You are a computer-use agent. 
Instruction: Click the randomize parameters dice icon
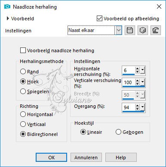143,30
